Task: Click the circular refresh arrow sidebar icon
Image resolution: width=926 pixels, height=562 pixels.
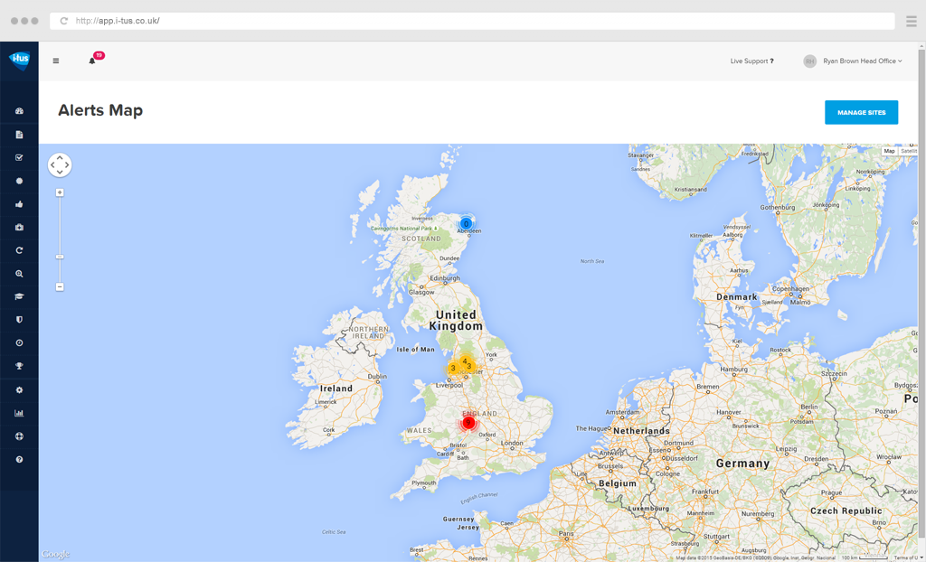Action: click(20, 250)
